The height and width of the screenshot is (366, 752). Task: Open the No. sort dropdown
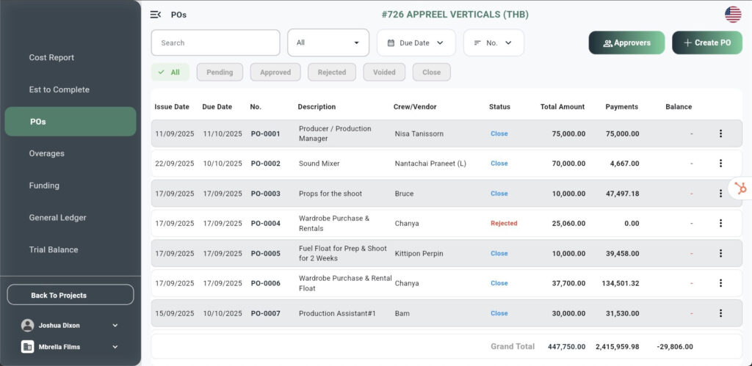[493, 43]
